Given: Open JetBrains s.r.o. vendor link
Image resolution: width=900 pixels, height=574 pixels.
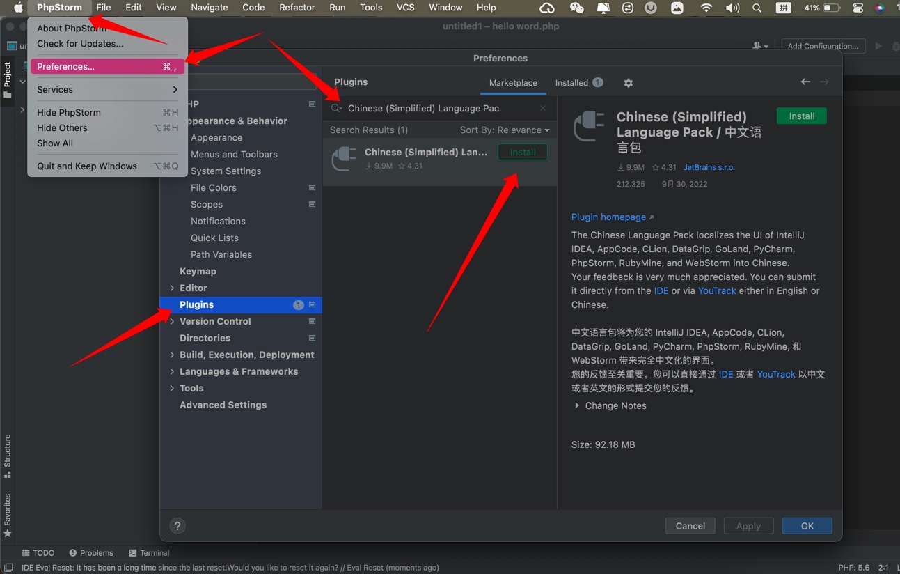Looking at the screenshot, I should 709,167.
